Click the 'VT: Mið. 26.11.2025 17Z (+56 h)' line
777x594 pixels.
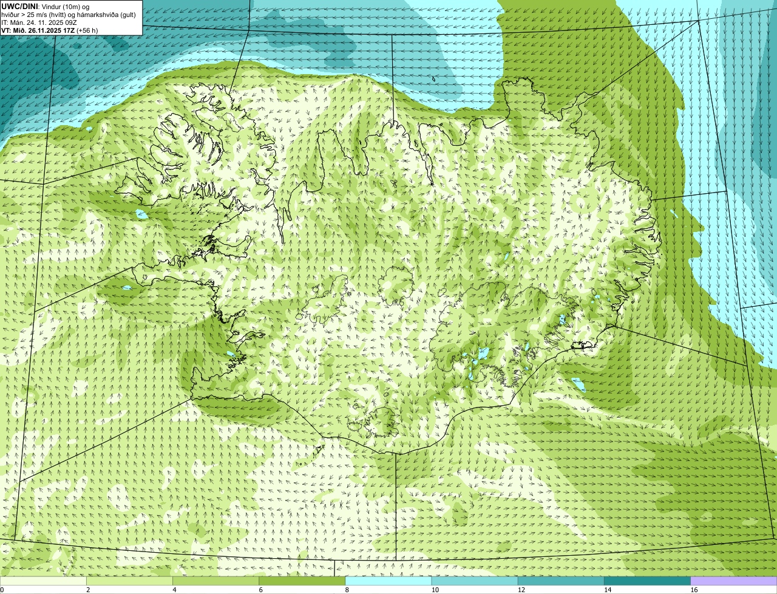pyautogui.click(x=50, y=30)
